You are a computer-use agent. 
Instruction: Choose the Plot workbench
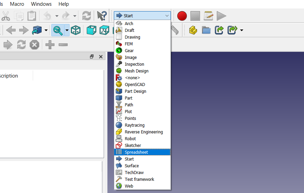pyautogui.click(x=142, y=111)
